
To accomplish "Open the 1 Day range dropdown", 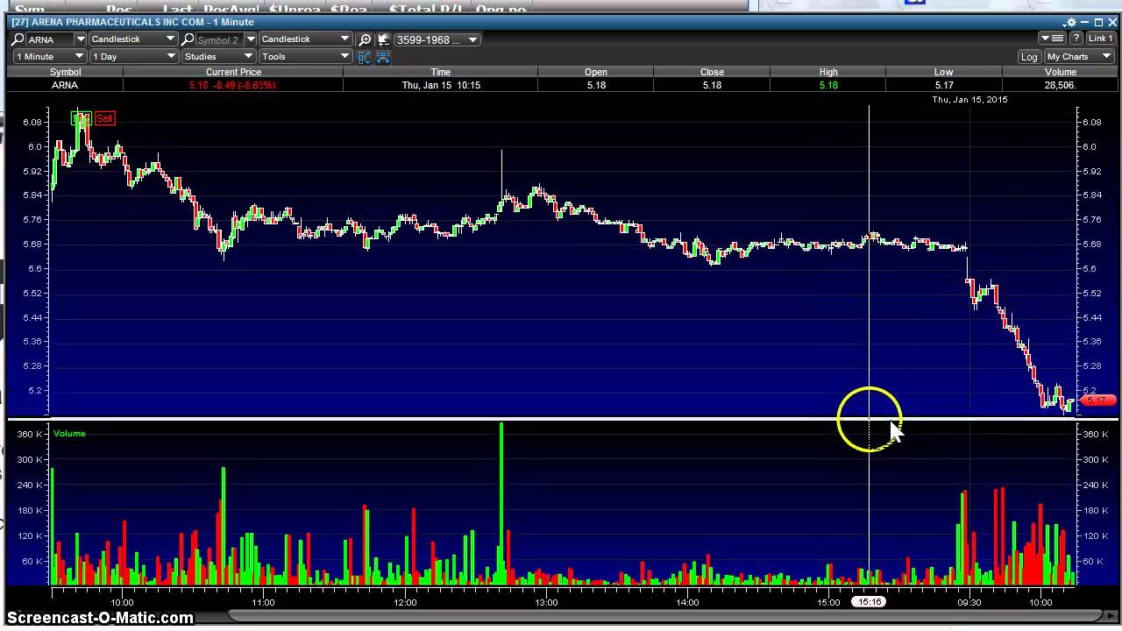I will click(133, 57).
